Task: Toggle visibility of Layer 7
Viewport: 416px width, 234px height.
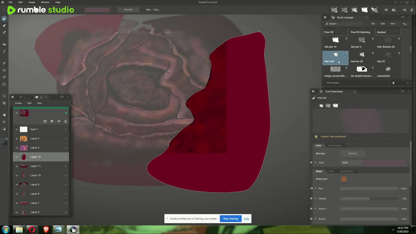Action: click(17, 203)
